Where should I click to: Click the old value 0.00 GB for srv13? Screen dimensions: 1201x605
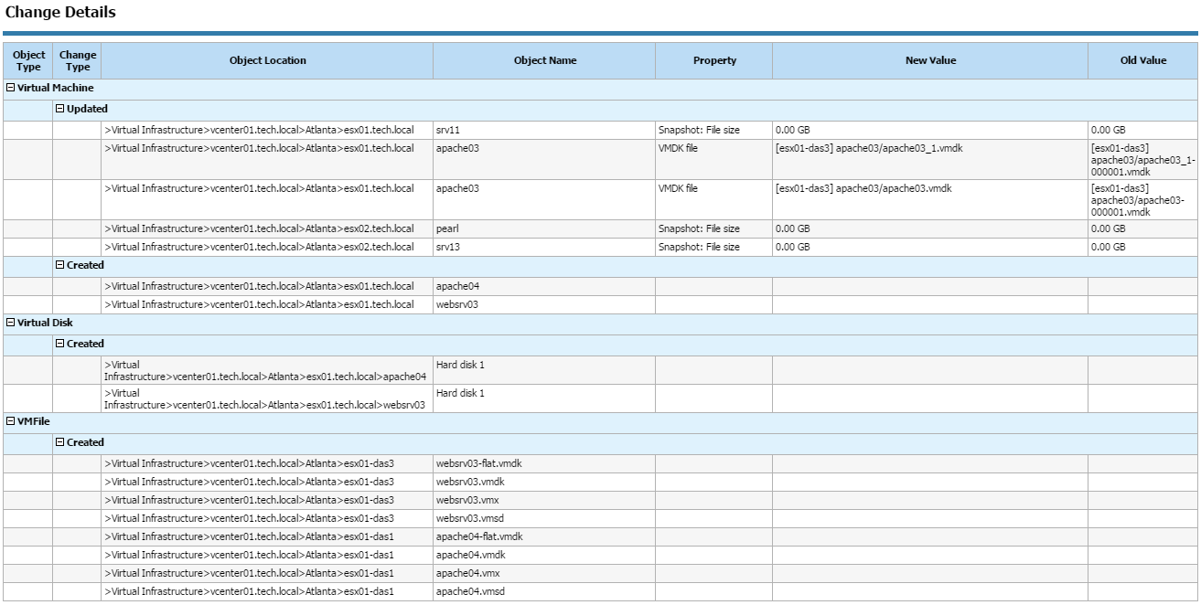coord(1143,248)
